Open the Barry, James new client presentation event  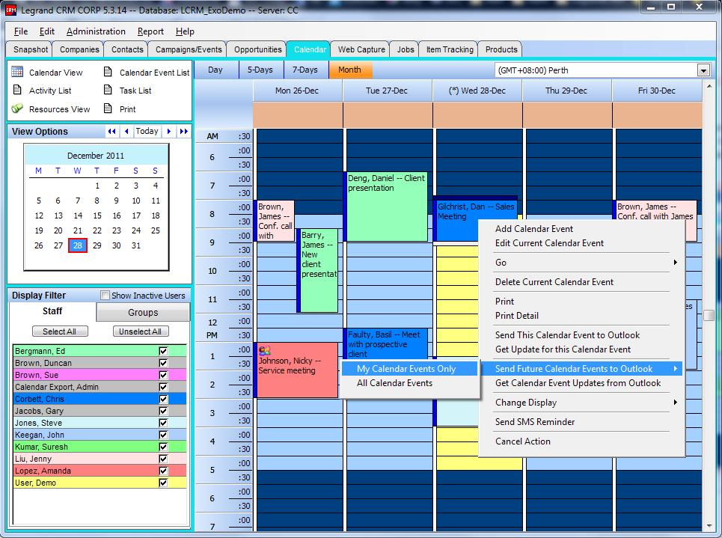point(319,270)
